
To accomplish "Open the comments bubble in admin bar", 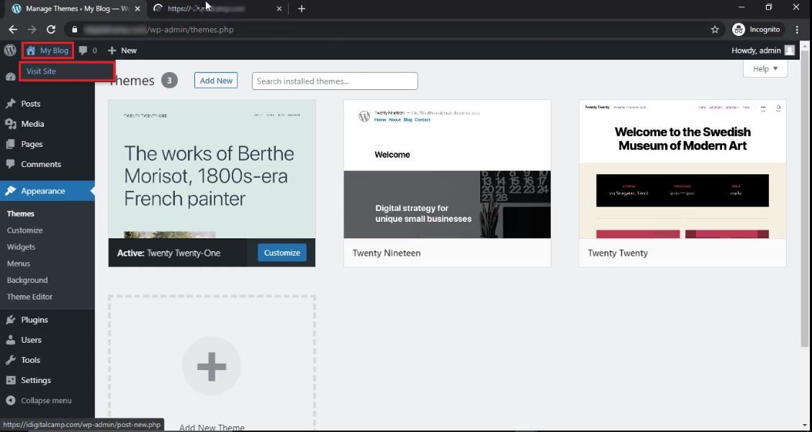I will [x=88, y=50].
